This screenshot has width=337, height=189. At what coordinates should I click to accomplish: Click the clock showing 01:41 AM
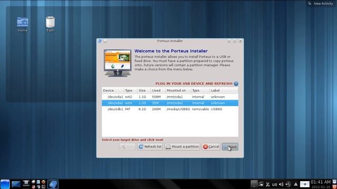pyautogui.click(x=321, y=182)
